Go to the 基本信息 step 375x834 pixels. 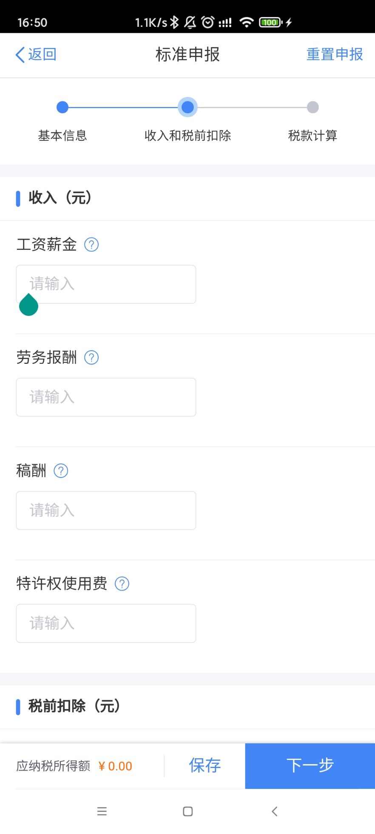point(62,108)
